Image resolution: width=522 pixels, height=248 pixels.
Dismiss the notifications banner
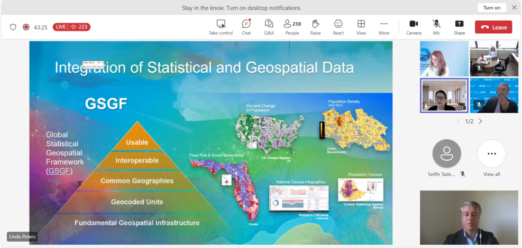(514, 8)
